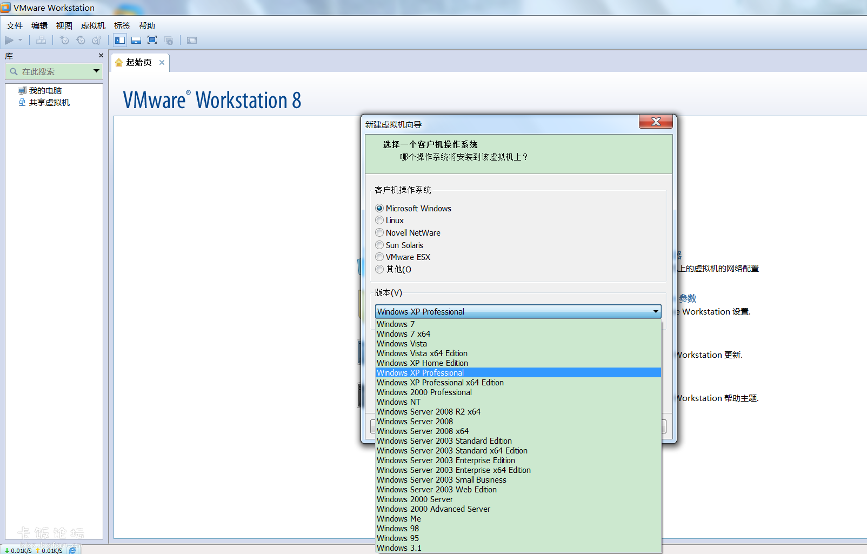This screenshot has height=554, width=867.
Task: Open the 文件 menu
Action: point(15,25)
